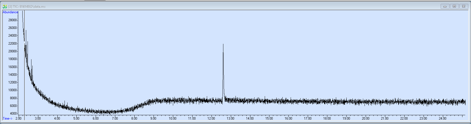This screenshot has height=124, width=471.
Task: Click the 21.00 time axis label
Action: tap(385, 118)
